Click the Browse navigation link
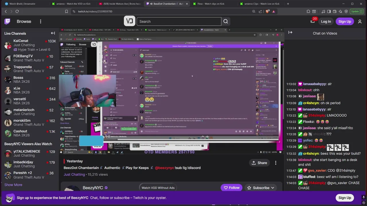 click(x=24, y=21)
